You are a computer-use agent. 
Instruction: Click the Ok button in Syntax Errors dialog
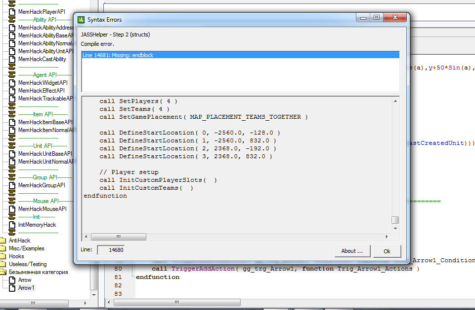(x=387, y=251)
